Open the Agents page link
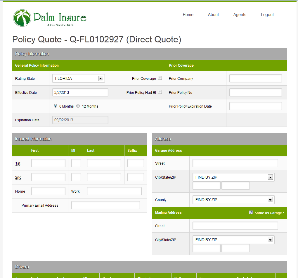This screenshot has height=278, width=298. (240, 15)
